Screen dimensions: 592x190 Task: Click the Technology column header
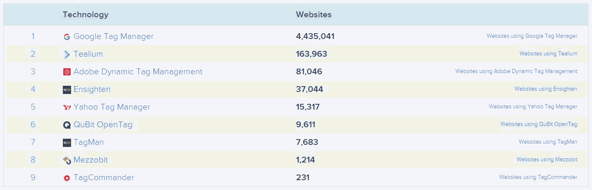[x=85, y=15]
